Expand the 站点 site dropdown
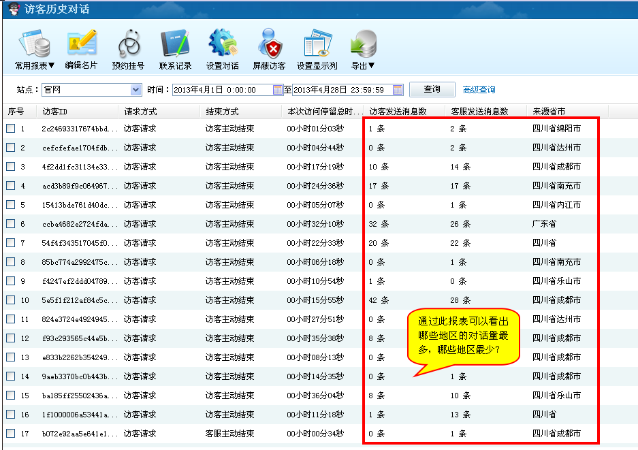This screenshot has width=638, height=450. tap(135, 90)
